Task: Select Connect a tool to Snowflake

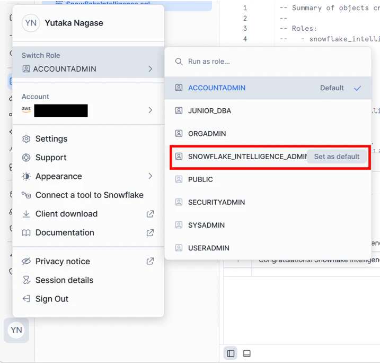Action: pyautogui.click(x=88, y=195)
